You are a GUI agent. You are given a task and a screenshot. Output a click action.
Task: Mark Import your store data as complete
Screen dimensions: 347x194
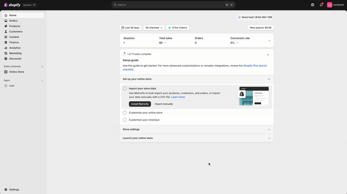click(x=125, y=89)
